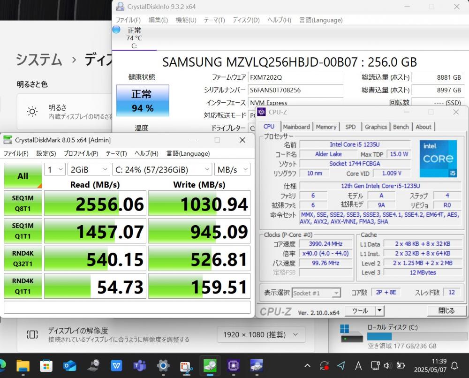Click the Local Disk (C:) usage bar
The image size is (469, 378).
point(417,336)
